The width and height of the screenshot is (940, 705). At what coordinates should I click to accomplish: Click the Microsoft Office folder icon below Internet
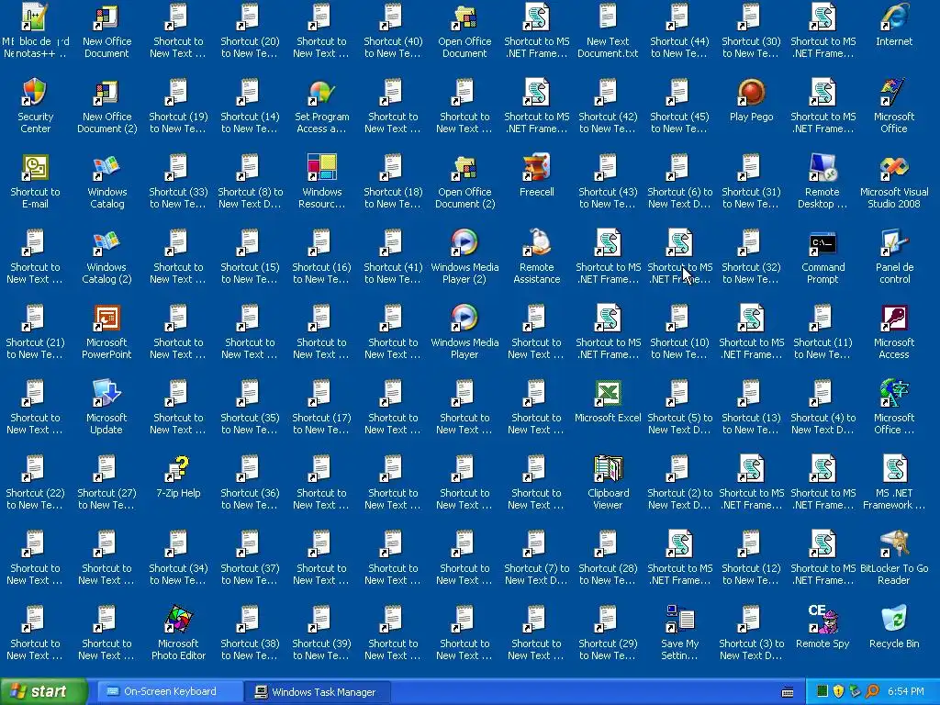pyautogui.click(x=894, y=105)
